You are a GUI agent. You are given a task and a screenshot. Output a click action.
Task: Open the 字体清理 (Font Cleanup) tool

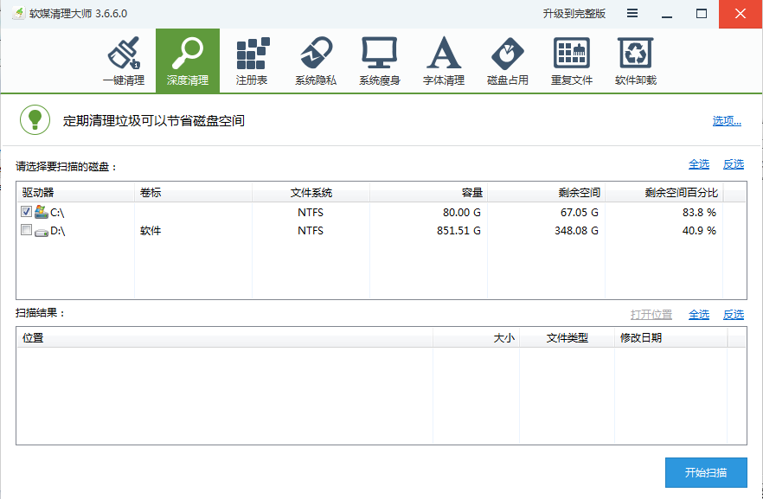point(445,60)
